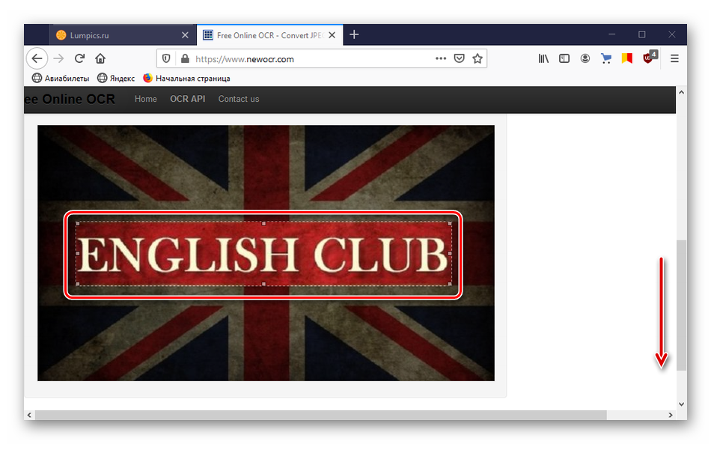The height and width of the screenshot is (453, 711).
Task: Open a new tab with plus button
Action: tap(354, 34)
